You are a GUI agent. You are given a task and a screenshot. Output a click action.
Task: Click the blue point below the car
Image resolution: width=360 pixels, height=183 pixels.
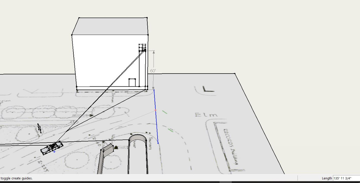point(54,152)
